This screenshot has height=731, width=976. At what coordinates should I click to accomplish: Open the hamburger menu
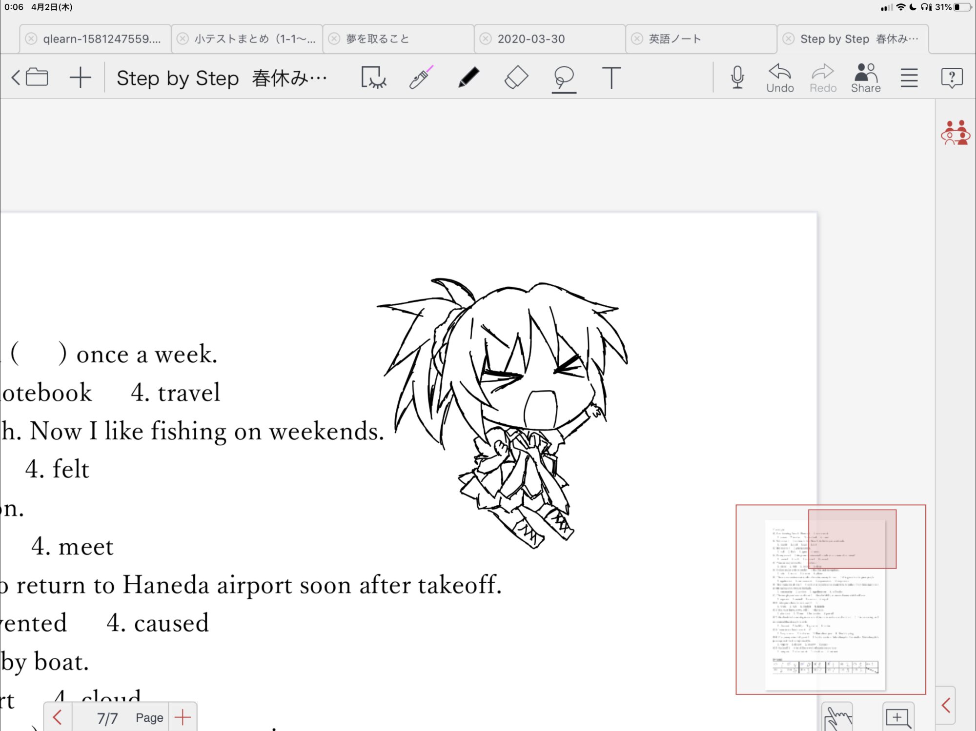[x=909, y=78]
